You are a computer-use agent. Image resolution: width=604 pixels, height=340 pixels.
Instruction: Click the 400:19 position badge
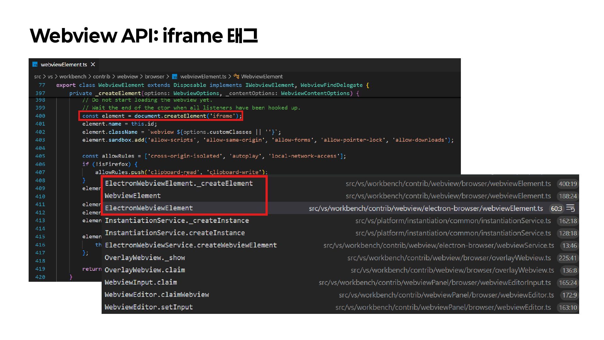(568, 184)
